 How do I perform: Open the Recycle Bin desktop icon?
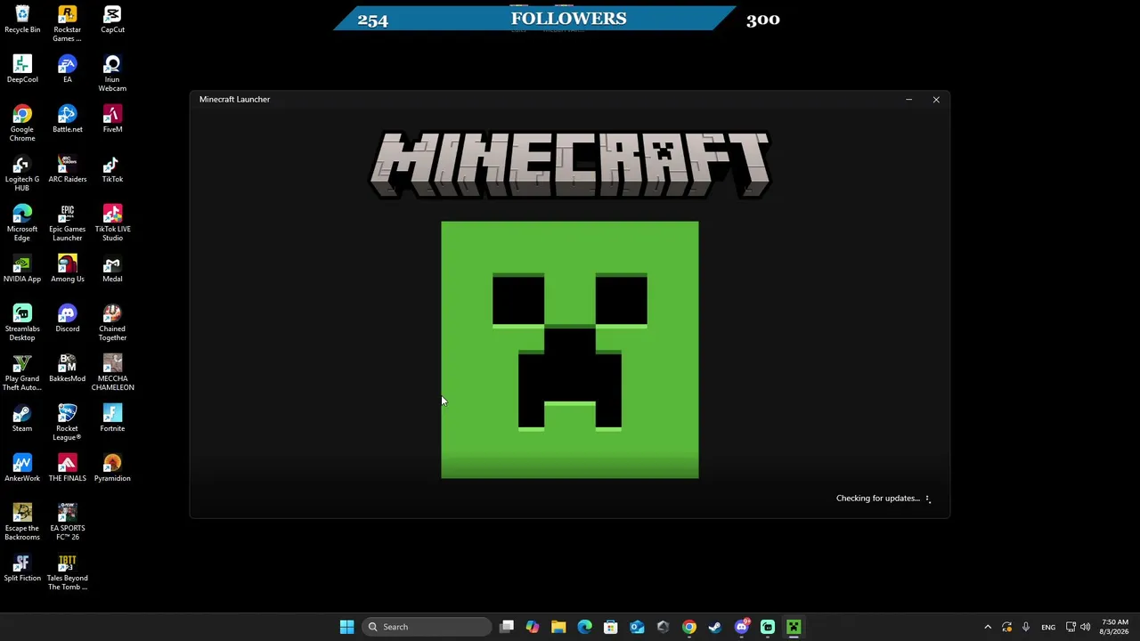click(22, 20)
